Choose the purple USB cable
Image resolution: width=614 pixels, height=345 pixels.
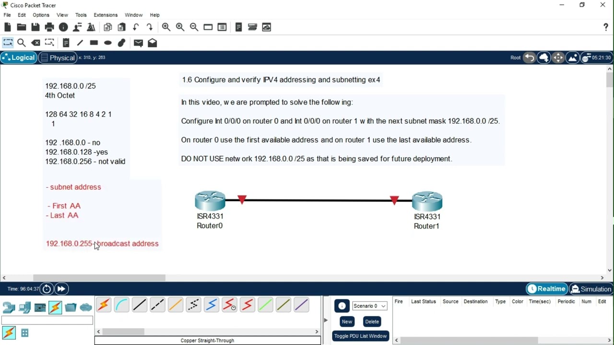pyautogui.click(x=301, y=305)
